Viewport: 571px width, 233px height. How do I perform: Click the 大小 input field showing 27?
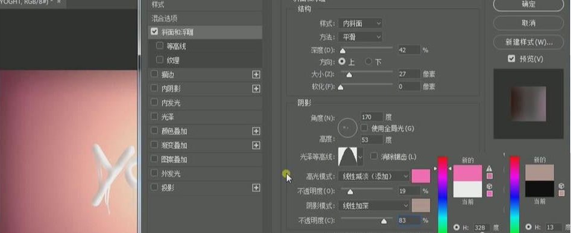pos(409,74)
